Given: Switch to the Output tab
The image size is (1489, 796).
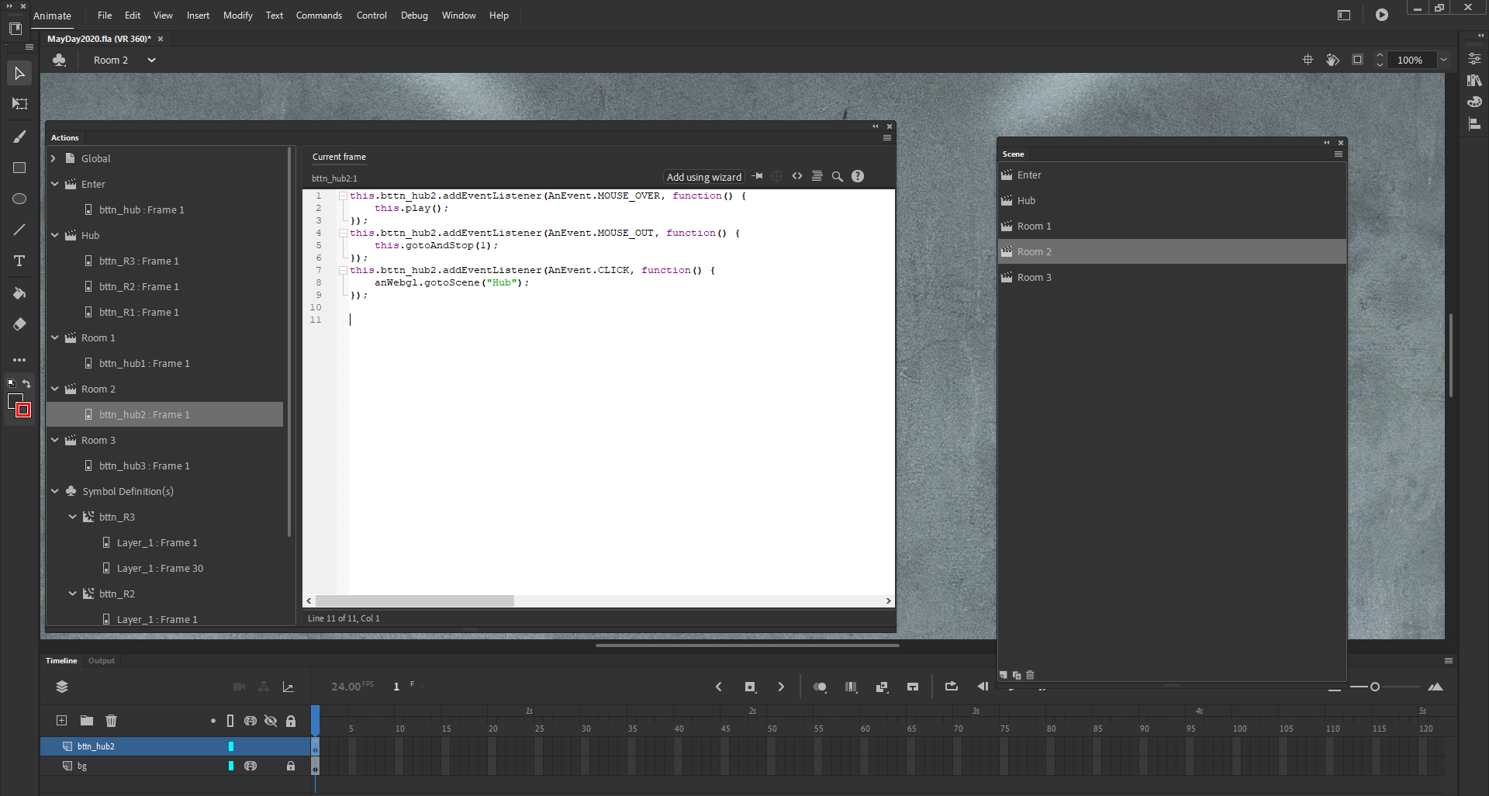Looking at the screenshot, I should click(101, 660).
